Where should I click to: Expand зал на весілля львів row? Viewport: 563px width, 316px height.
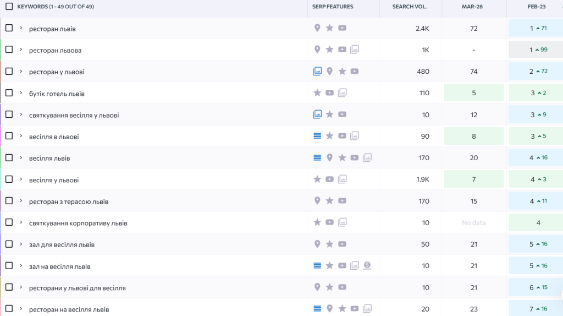click(x=21, y=266)
